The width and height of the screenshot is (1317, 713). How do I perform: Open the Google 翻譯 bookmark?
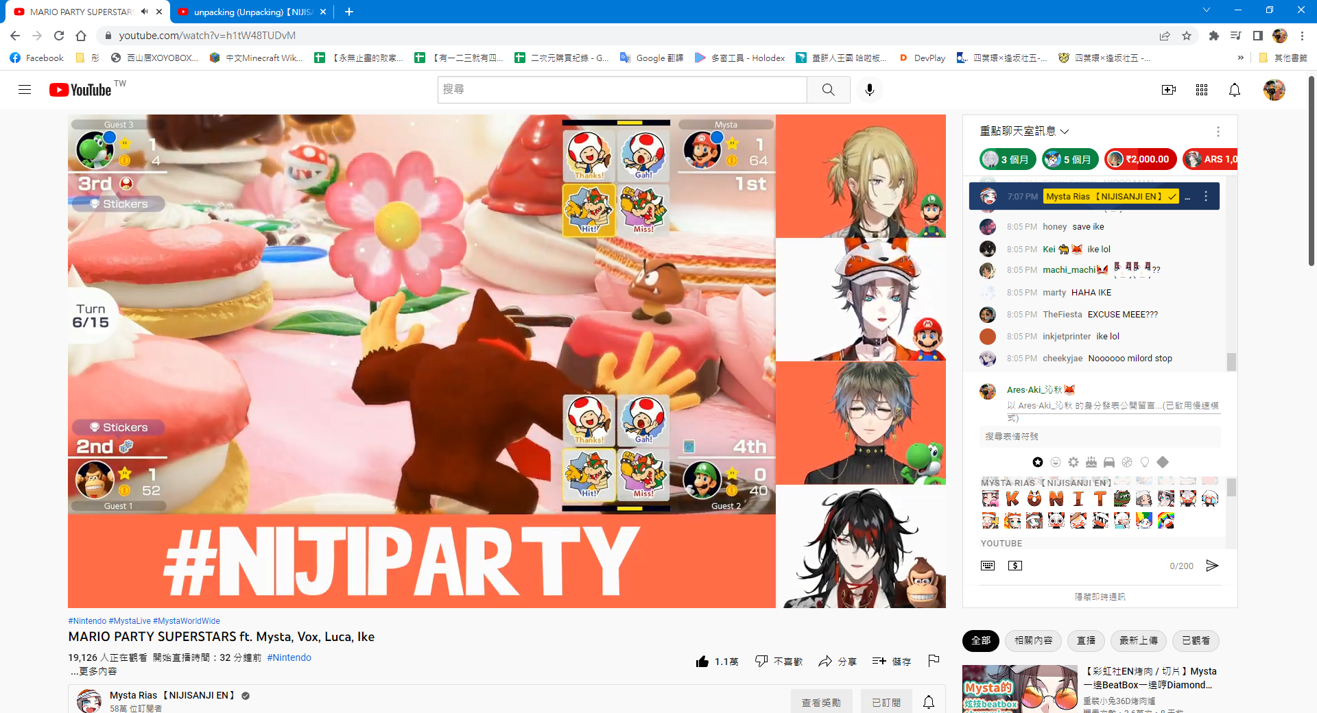(652, 58)
